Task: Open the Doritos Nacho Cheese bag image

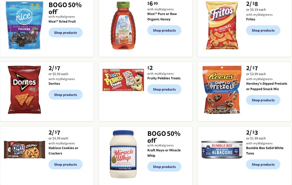Action: (24, 90)
